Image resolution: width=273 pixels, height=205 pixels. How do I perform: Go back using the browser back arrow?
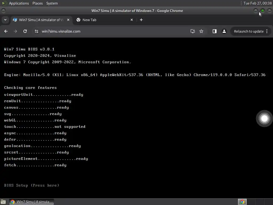[x=6, y=31]
